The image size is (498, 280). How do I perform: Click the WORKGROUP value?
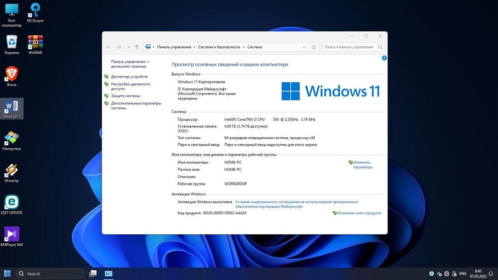(236, 184)
